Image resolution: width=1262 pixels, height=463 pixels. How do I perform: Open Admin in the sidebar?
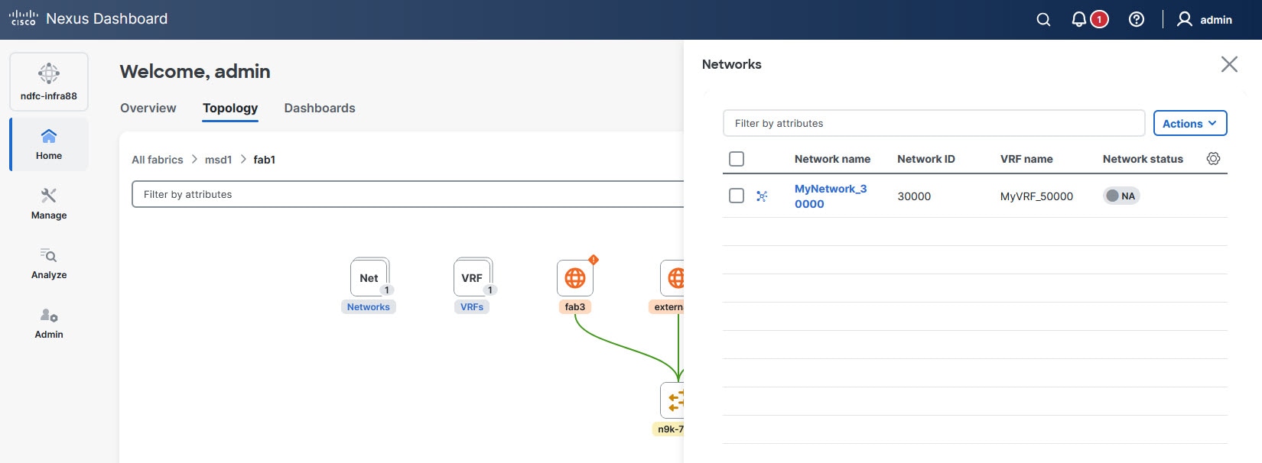tap(49, 323)
